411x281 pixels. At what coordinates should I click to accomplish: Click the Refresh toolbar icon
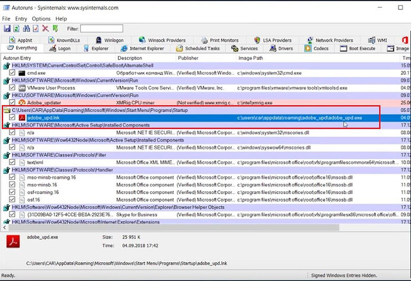click(x=17, y=29)
